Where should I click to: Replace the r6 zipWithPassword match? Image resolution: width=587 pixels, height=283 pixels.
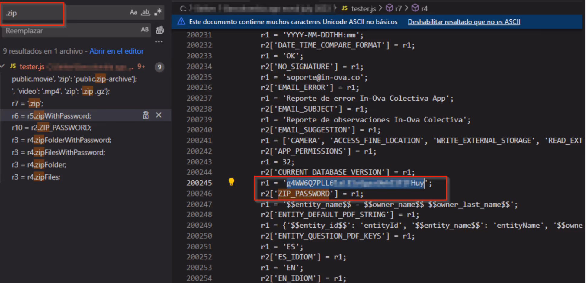tap(146, 115)
